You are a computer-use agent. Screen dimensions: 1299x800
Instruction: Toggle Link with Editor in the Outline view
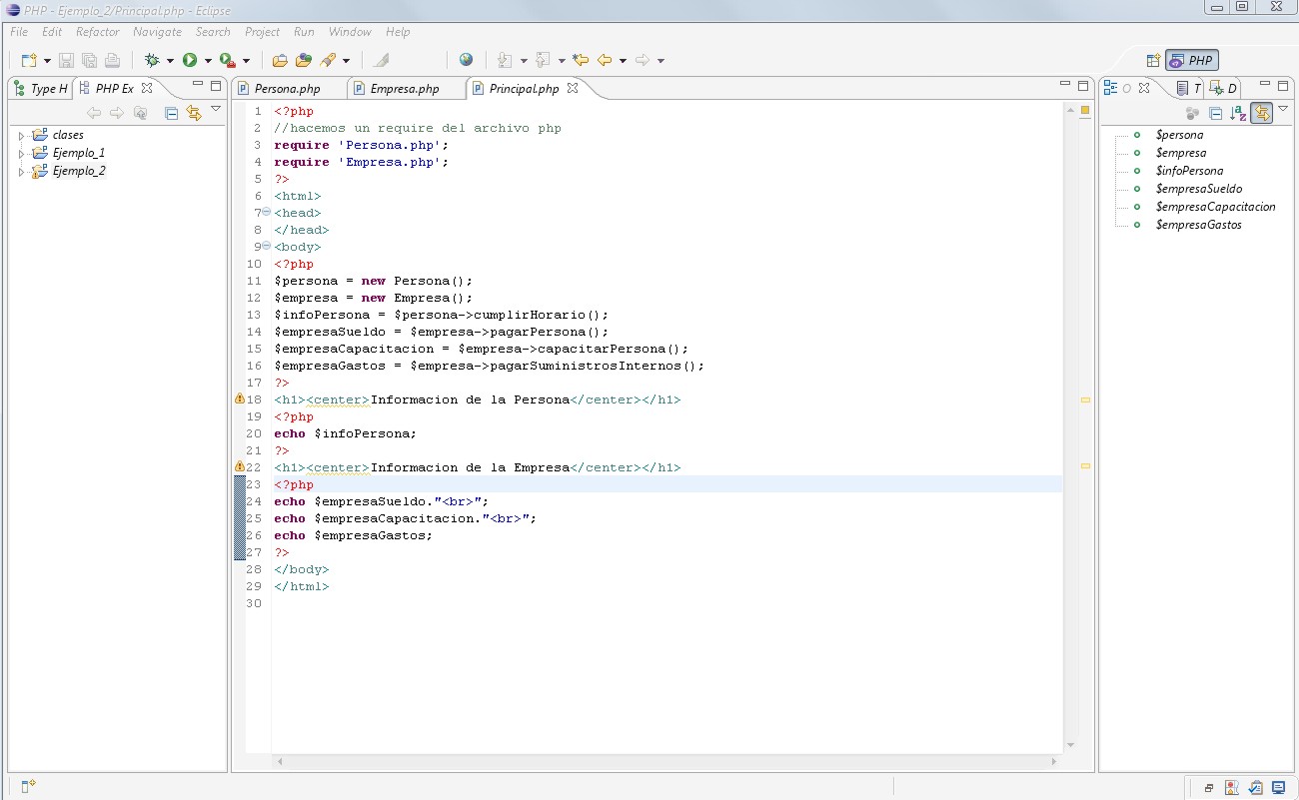coord(1261,113)
